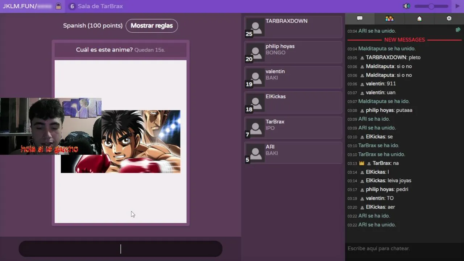Collapse the sidebar with the arrow

457,6
